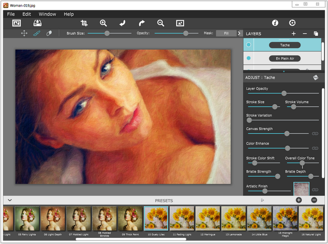Click the Layer Opacity slider handle
Image resolution: width=328 pixels, height=244 pixels.
tap(284, 93)
